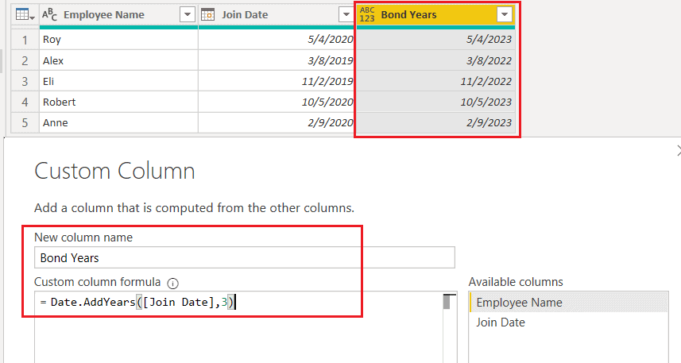Click the Bond Years cell 3/8/2022
Viewport: 681px width, 363px height.
(435, 60)
